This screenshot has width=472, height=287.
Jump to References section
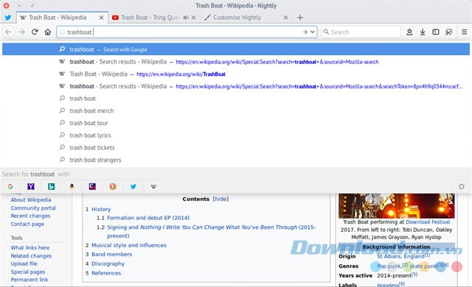[106, 273]
